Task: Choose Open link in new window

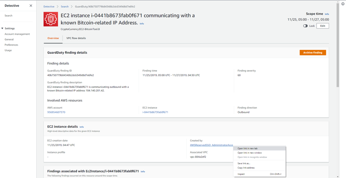Action: pyautogui.click(x=259, y=153)
